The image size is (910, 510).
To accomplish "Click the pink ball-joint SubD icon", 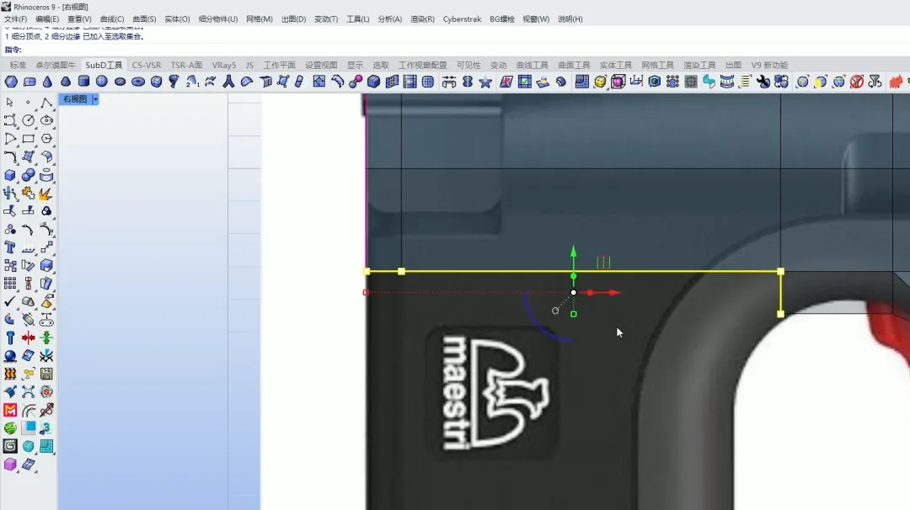I will 356,82.
